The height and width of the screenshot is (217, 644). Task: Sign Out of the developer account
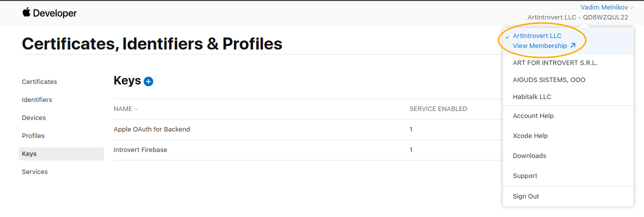[526, 196]
